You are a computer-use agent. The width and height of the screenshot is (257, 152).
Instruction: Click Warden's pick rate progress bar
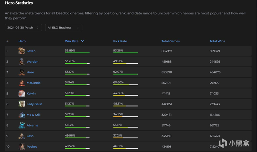coord(125,63)
